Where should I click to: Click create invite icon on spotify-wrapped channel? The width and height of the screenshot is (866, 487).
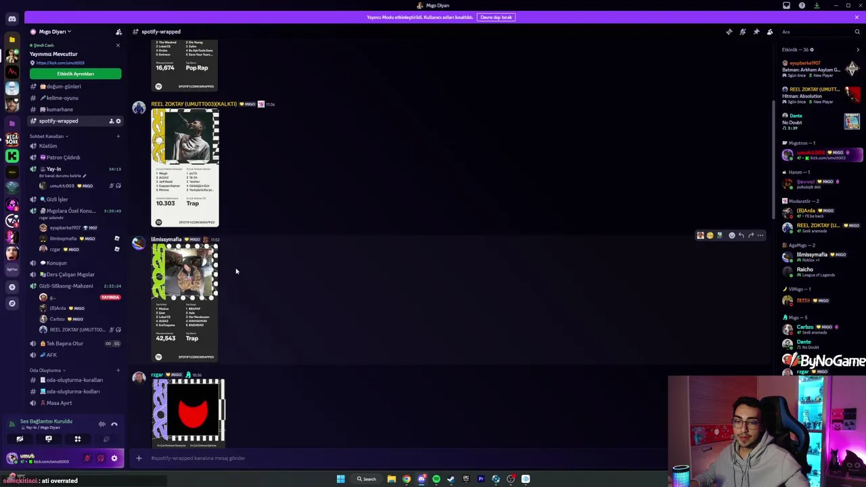(x=111, y=121)
